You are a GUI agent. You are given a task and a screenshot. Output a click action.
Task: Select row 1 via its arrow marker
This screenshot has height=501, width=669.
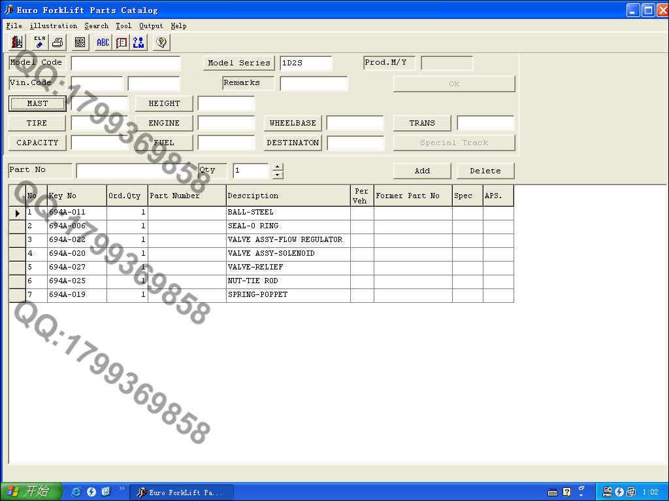point(17,213)
